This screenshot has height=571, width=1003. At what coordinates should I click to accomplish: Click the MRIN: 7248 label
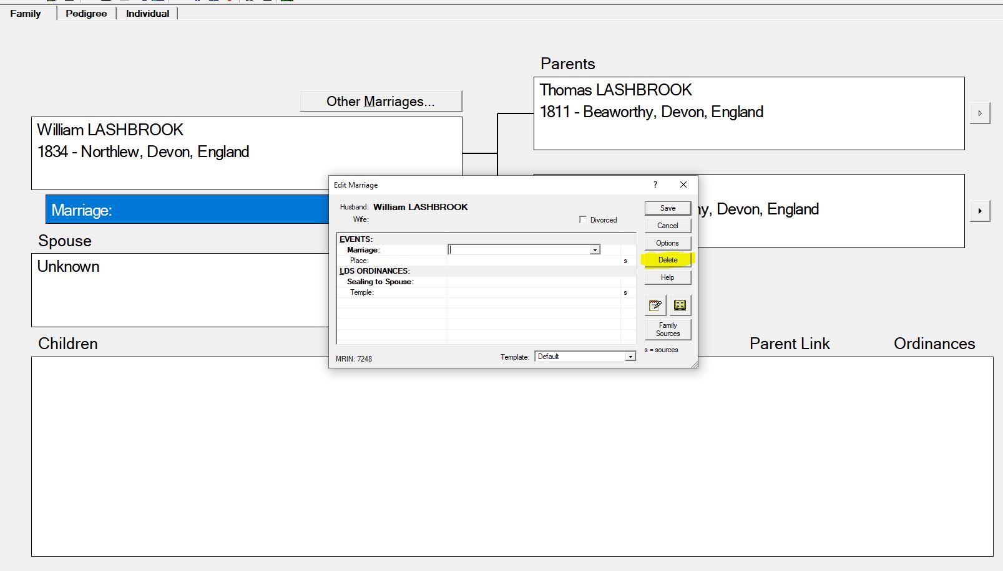point(354,358)
